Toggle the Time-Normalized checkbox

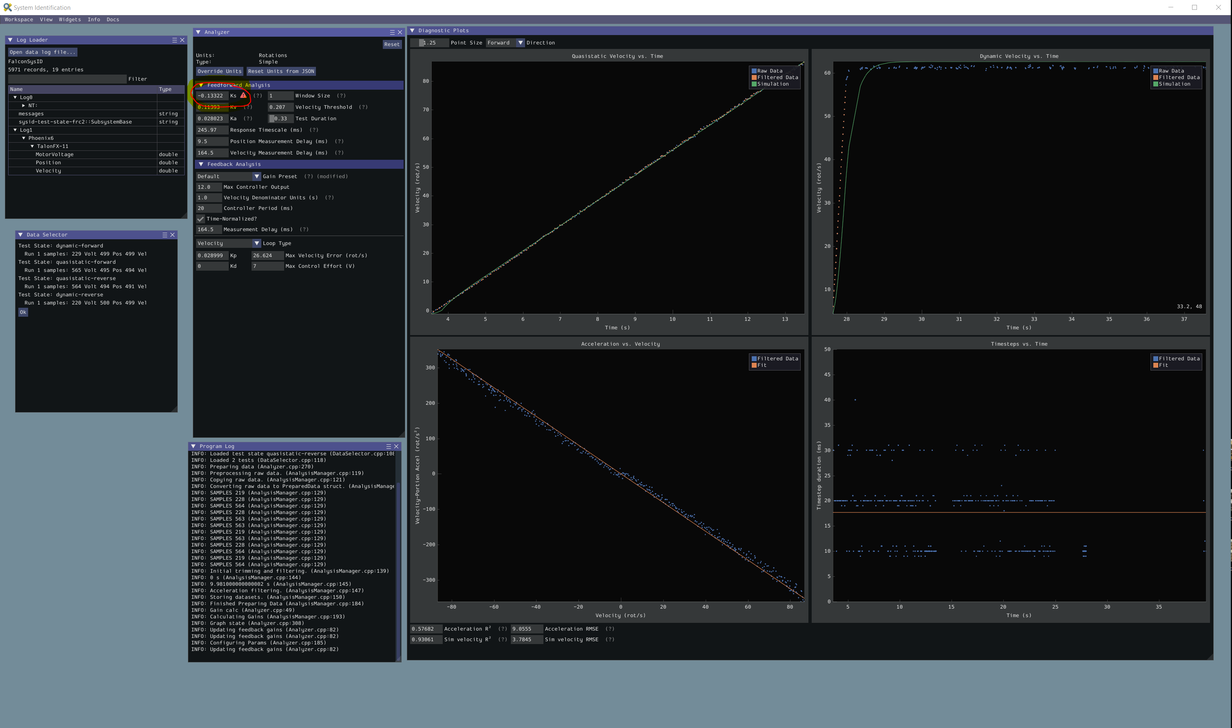(x=201, y=219)
